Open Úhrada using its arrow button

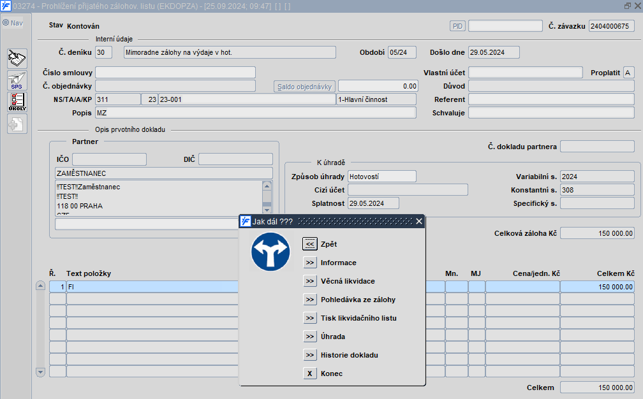click(309, 337)
